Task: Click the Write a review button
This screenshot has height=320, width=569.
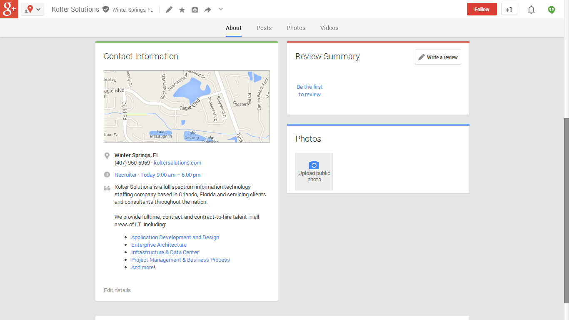Action: 438,57
